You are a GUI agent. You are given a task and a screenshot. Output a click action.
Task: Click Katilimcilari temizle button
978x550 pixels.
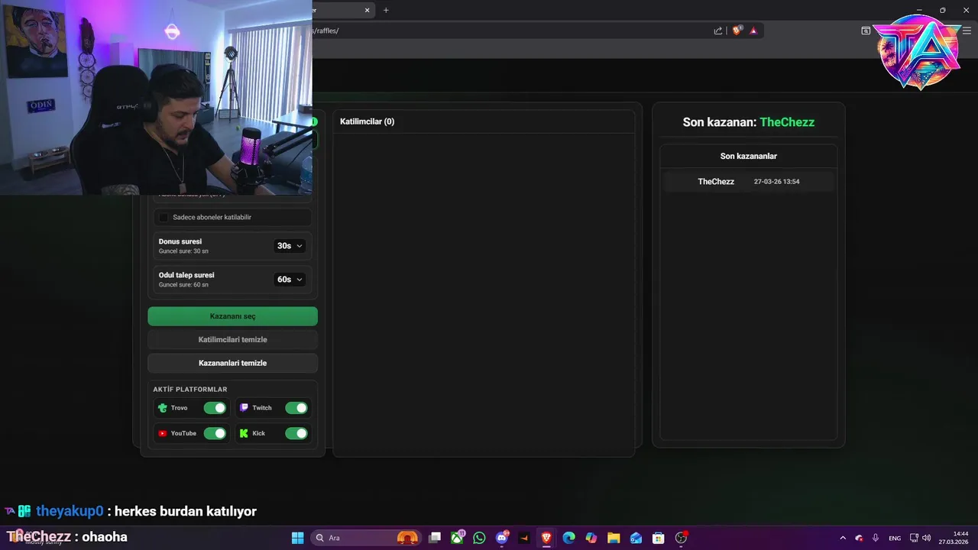pos(232,339)
